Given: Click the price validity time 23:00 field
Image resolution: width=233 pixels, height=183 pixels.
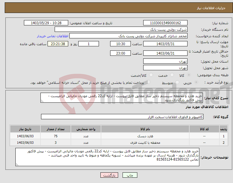Looking at the screenshot, I should 120,53.
